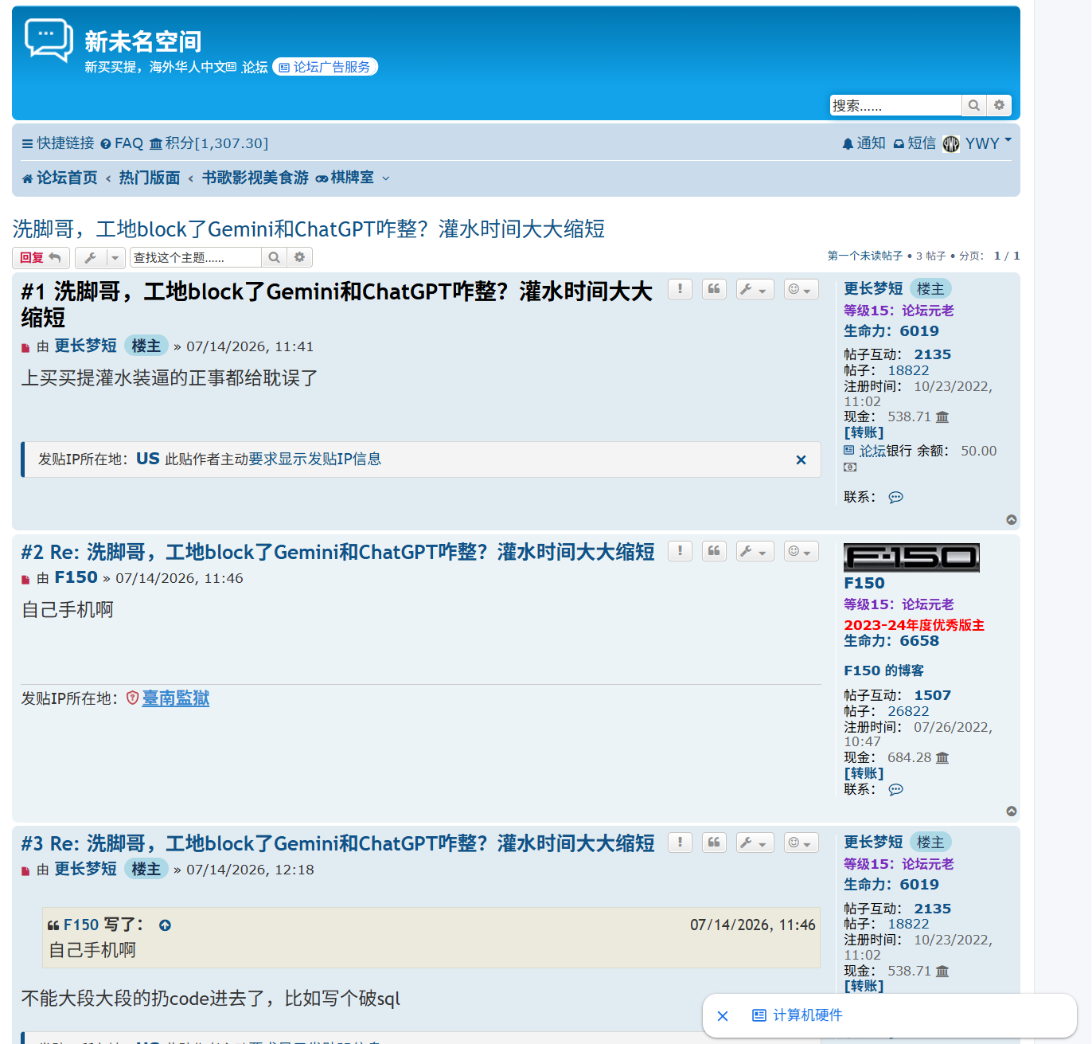Open post #2 emoji reaction dropdown
Viewport: 1092px width, 1044px height.
point(801,551)
